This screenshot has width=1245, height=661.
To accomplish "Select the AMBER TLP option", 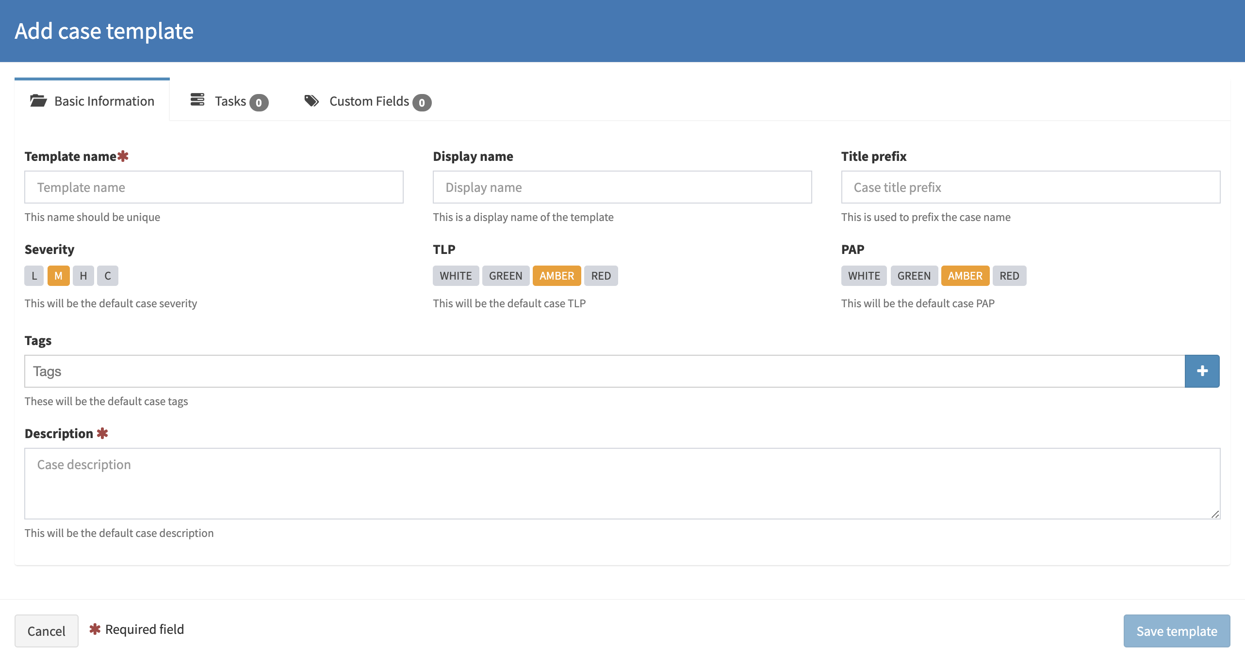I will [x=556, y=275].
